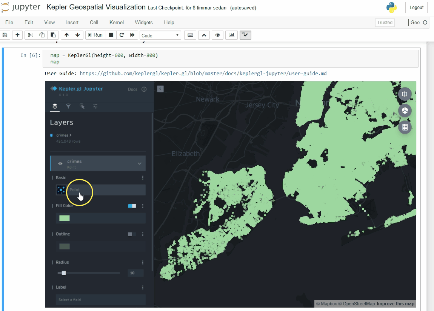The height and width of the screenshot is (311, 434).
Task: Open the Kepler interactions panel icon
Action: click(82, 106)
